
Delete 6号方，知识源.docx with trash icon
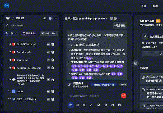pos(53,99)
